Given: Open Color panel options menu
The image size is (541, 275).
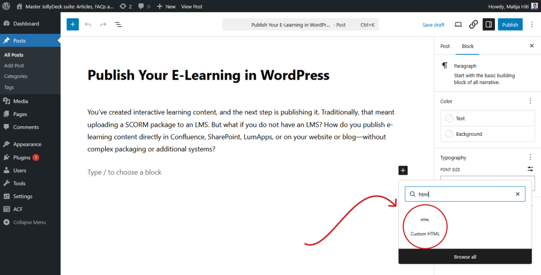Looking at the screenshot, I should tap(530, 101).
